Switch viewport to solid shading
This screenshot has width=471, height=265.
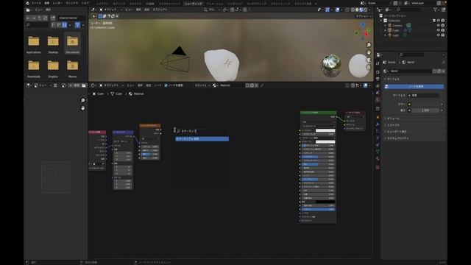pyautogui.click(x=357, y=10)
